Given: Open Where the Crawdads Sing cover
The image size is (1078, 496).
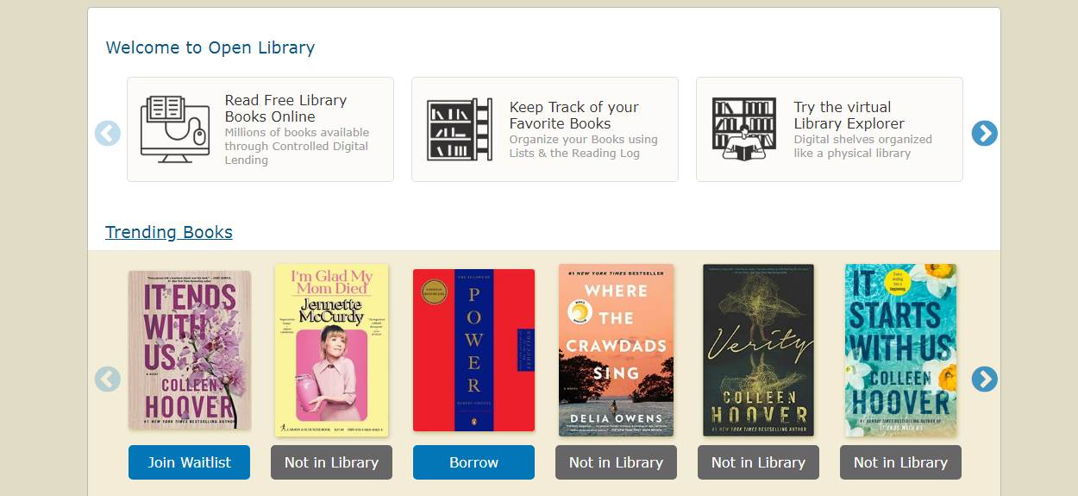Looking at the screenshot, I should coord(616,350).
